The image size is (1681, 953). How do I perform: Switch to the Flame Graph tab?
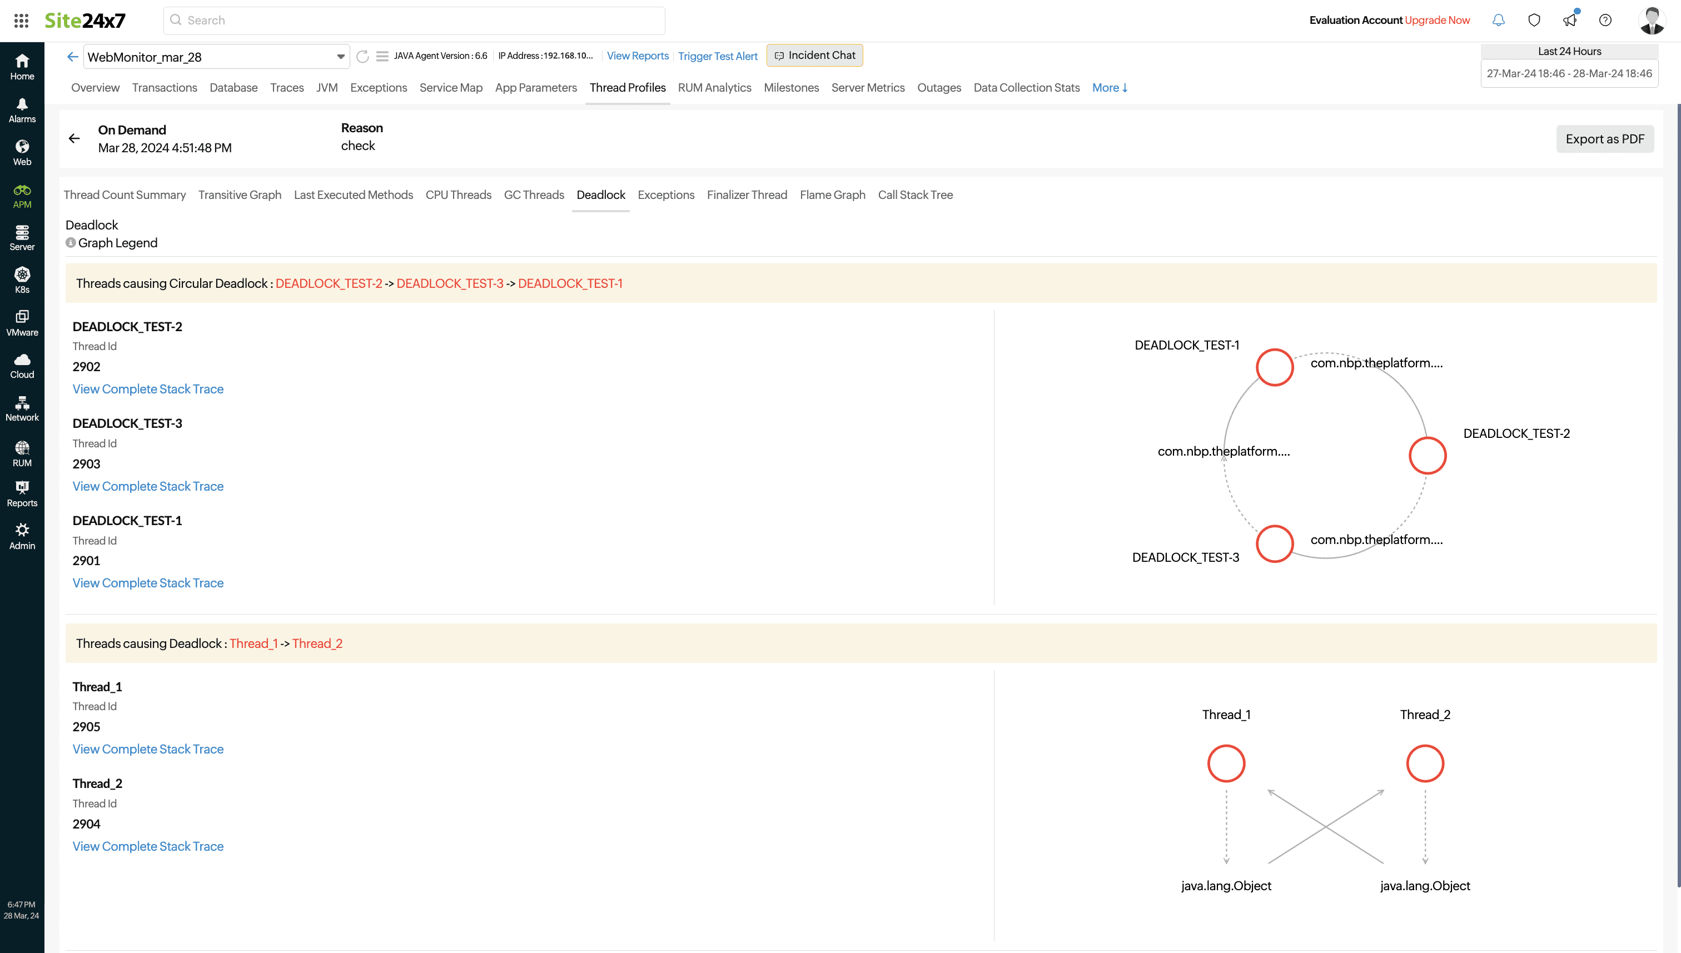(832, 195)
